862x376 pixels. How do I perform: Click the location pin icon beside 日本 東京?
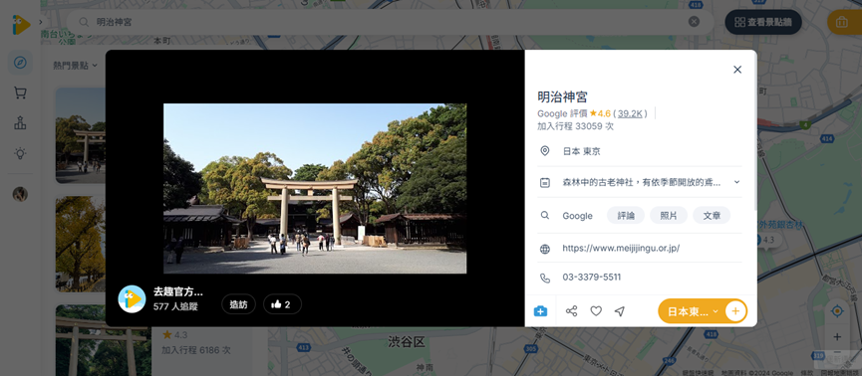(545, 151)
